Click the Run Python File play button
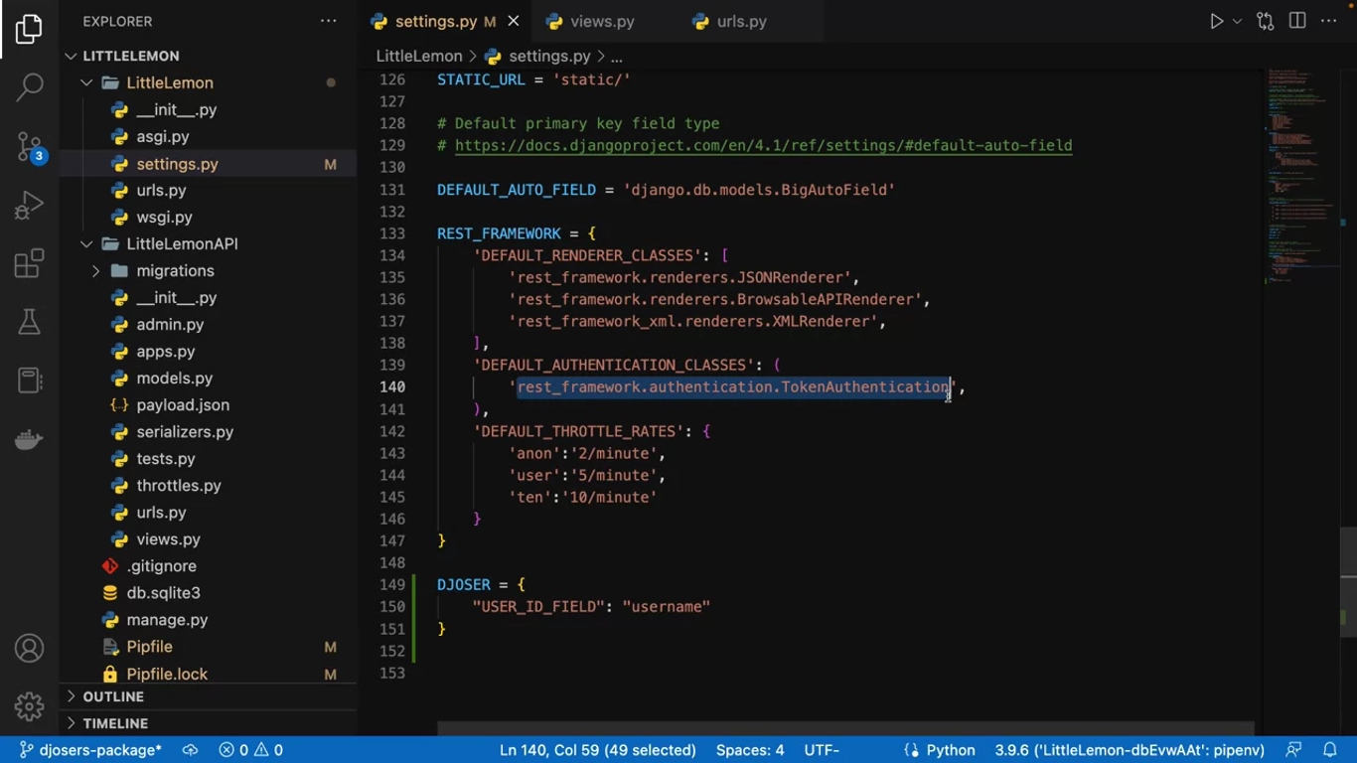The image size is (1357, 763). pos(1216,21)
